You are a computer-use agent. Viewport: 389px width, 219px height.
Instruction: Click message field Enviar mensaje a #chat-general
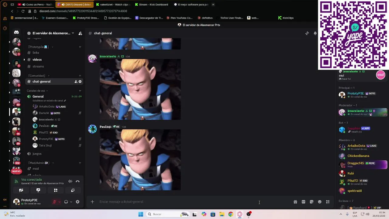point(194,202)
